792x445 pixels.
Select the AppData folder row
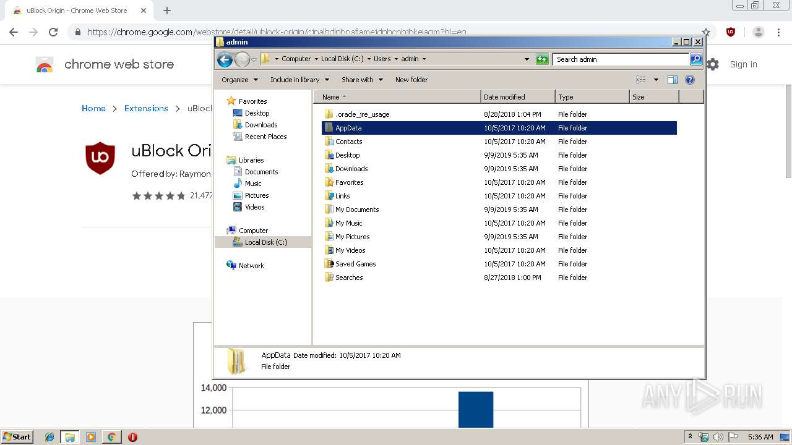(499, 128)
